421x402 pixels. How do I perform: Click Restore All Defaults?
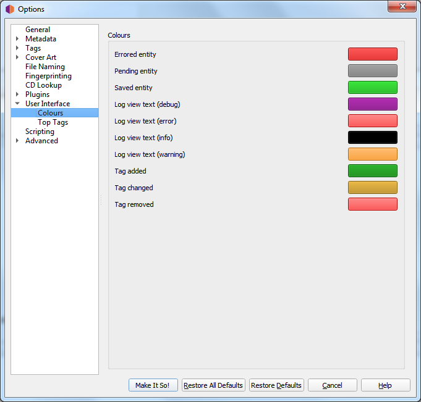tap(213, 385)
